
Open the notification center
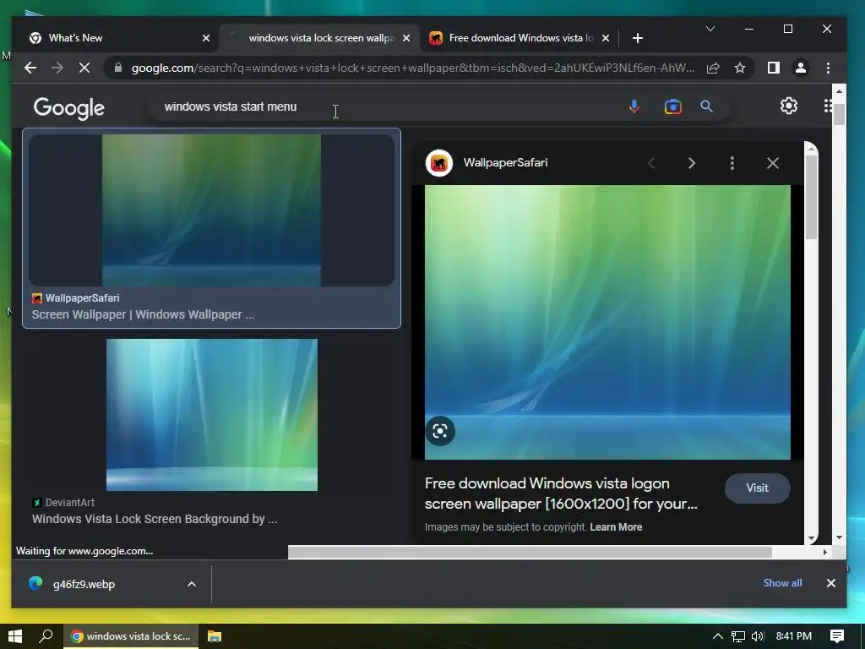pyautogui.click(x=837, y=636)
